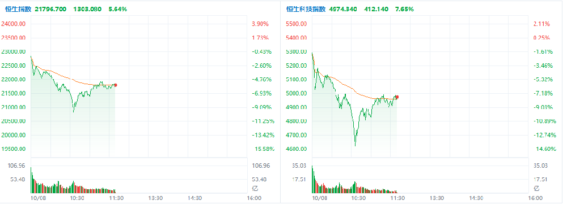The image size is (567, 209).
Task: Click the 5200.00 price axis label
Action: tap(296, 66)
